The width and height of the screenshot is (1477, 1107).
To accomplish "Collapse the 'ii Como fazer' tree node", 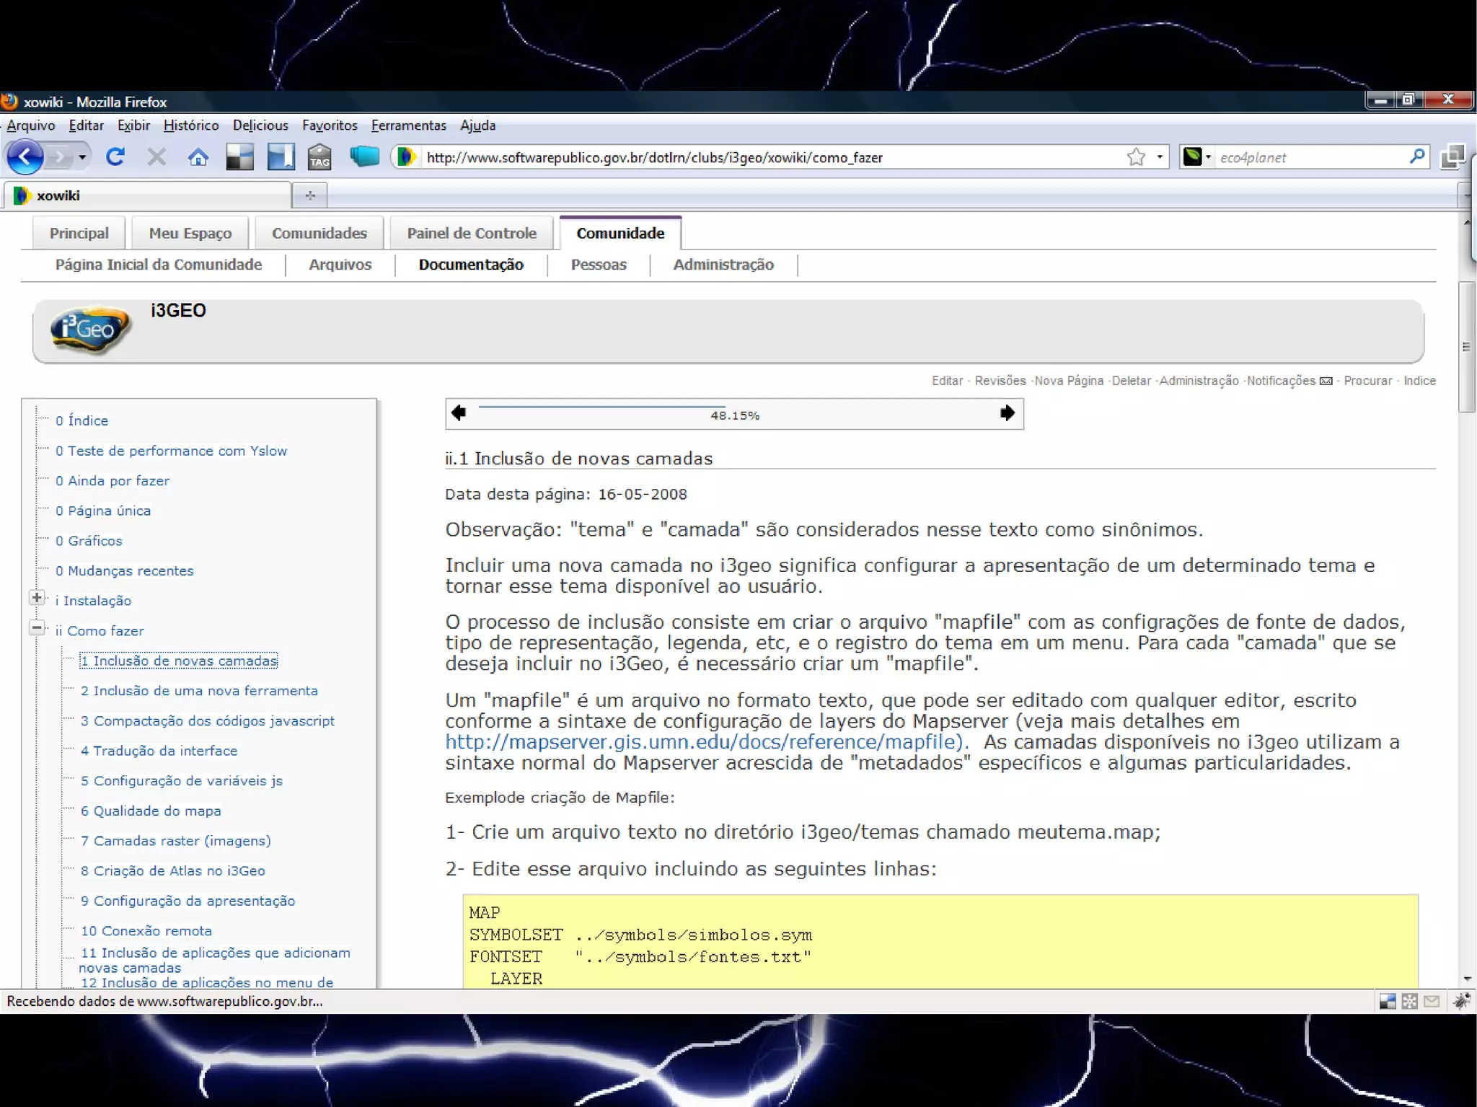I will tap(37, 628).
